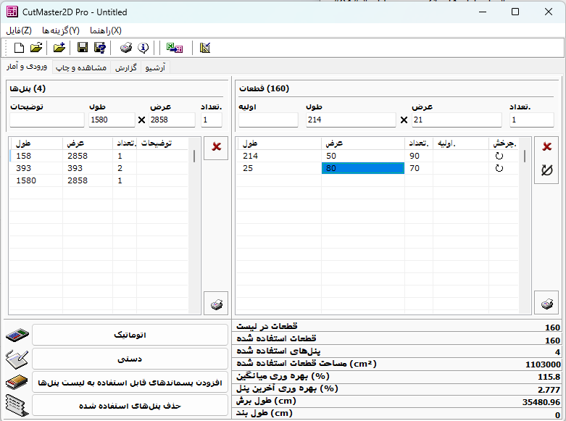Click the panel length field containing 1580
The width and height of the screenshot is (566, 421).
tap(110, 120)
